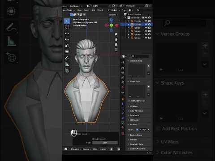Enable the Add Rest Position checkbox
The height and width of the screenshot is (161, 215).
coord(129,101)
